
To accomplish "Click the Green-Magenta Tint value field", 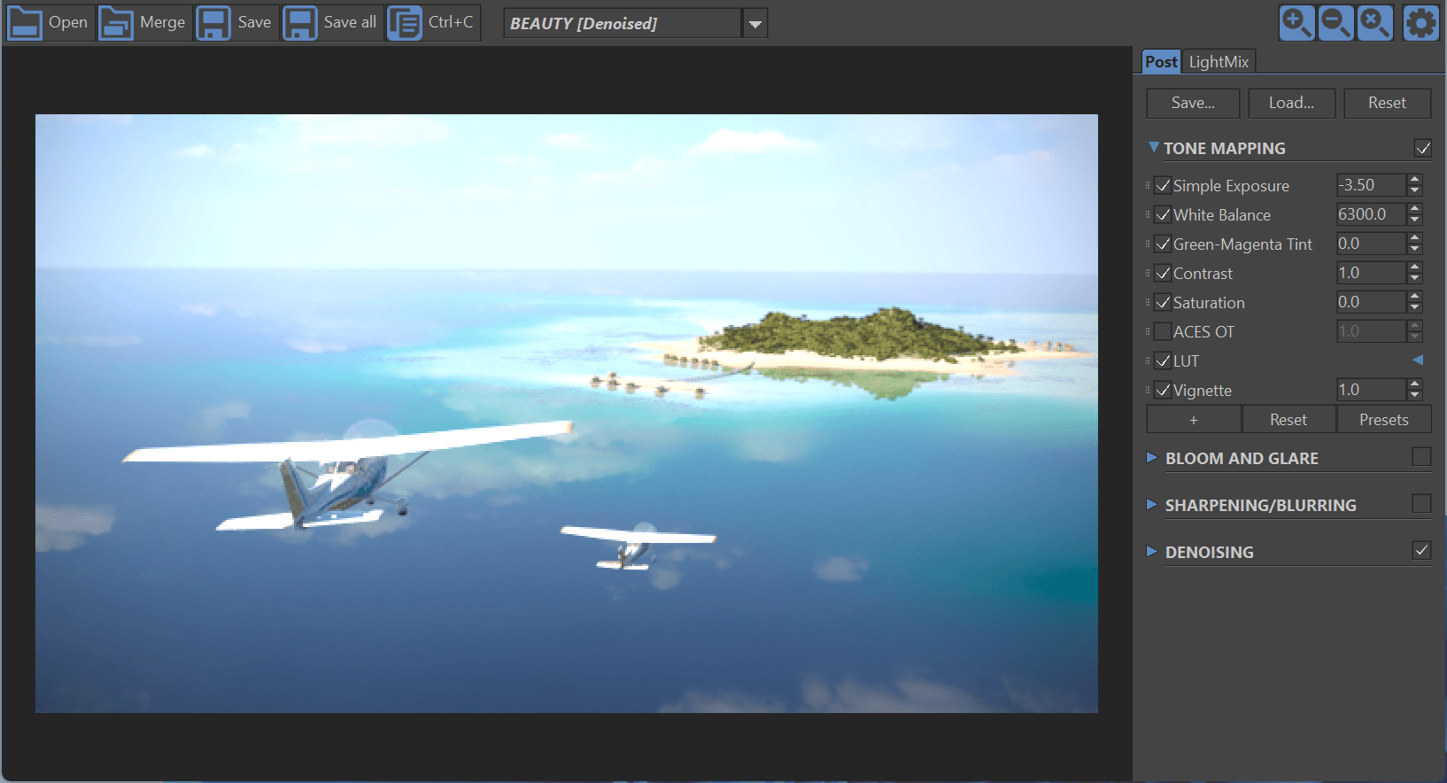I will [x=1370, y=244].
